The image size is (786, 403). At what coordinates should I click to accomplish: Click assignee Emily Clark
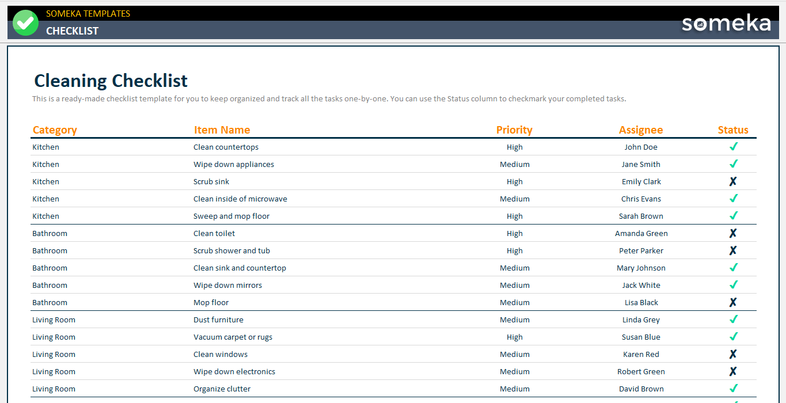[641, 182]
